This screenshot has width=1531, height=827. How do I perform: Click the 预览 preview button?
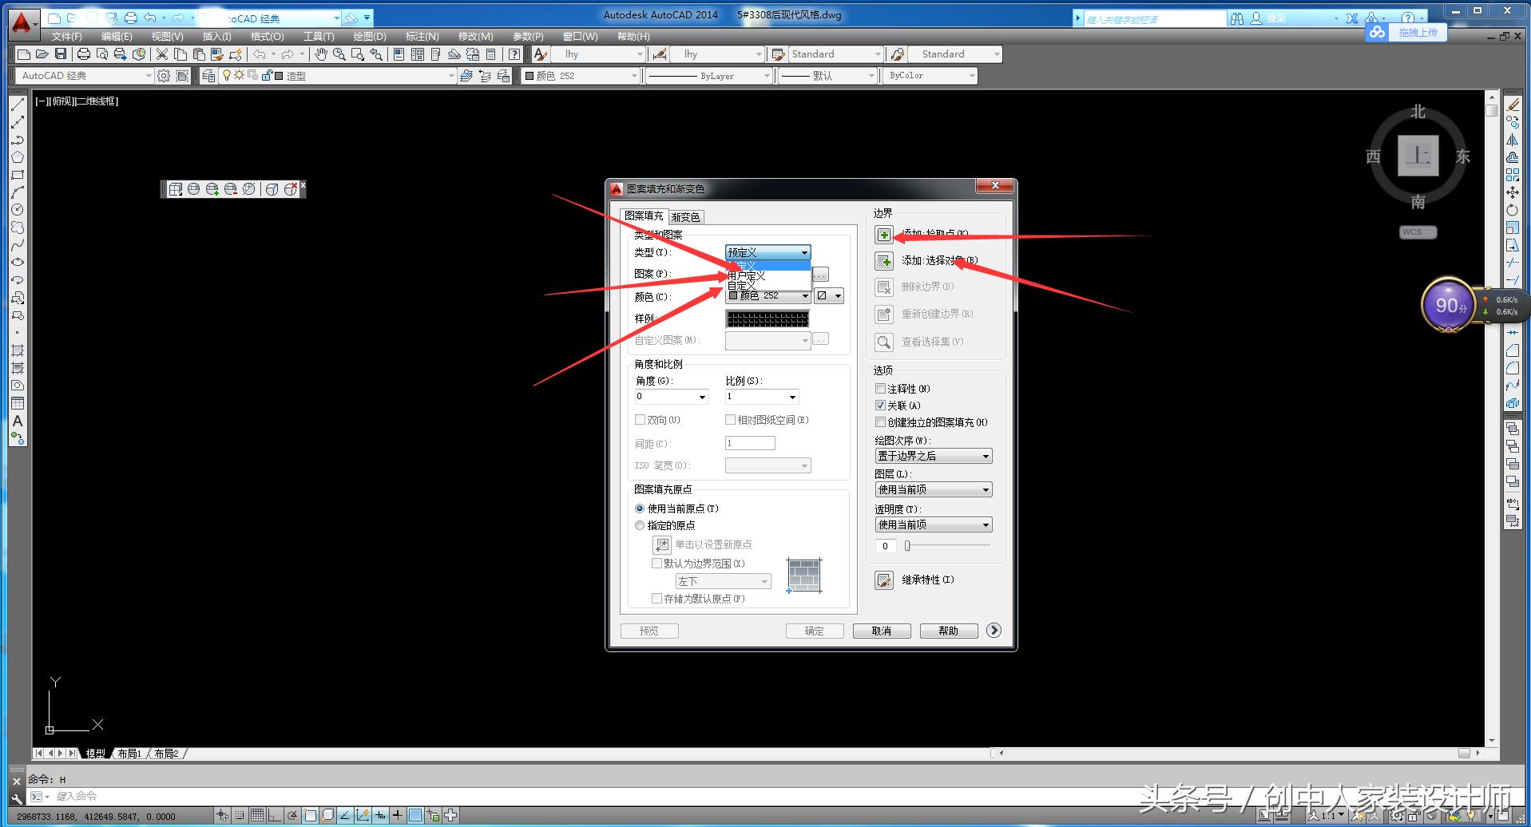[649, 630]
